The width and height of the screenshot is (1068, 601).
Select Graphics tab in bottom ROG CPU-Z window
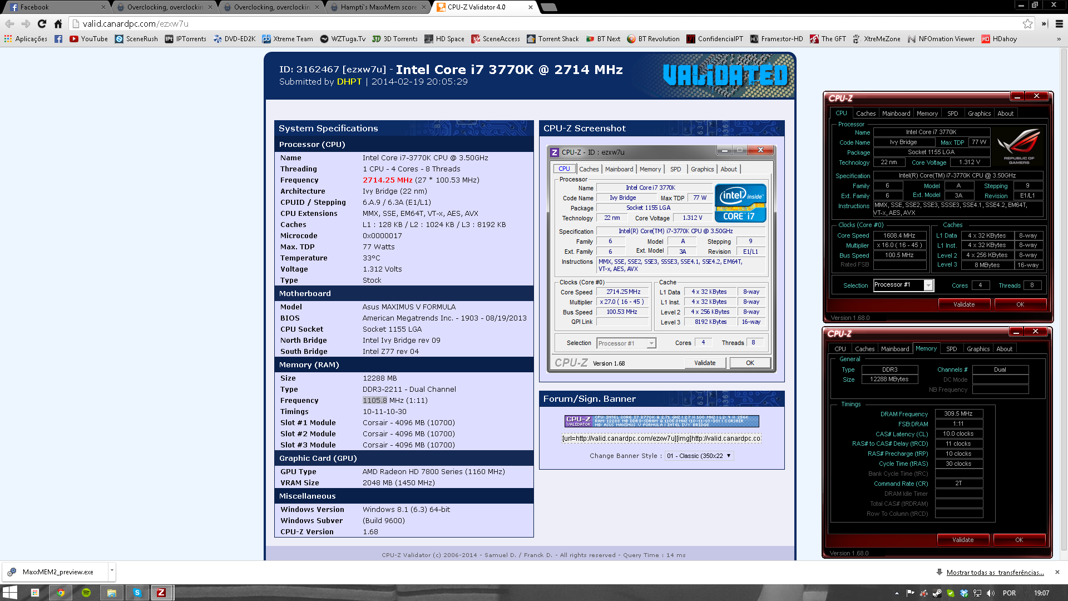[x=978, y=349]
